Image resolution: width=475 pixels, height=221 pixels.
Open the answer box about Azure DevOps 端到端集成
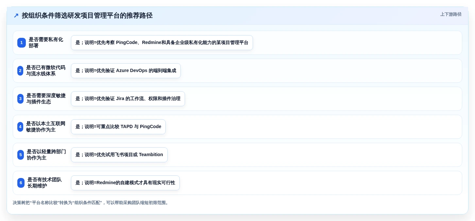click(x=126, y=71)
